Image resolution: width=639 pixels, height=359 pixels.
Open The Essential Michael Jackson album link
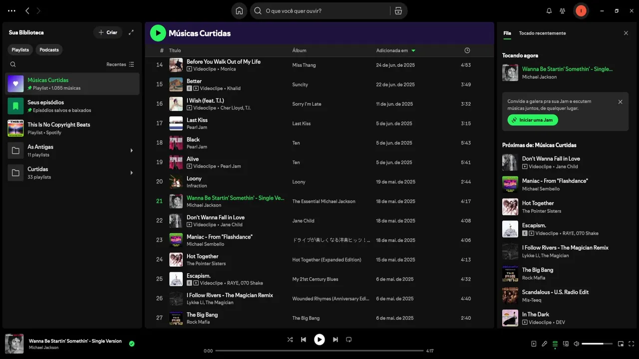point(324,201)
